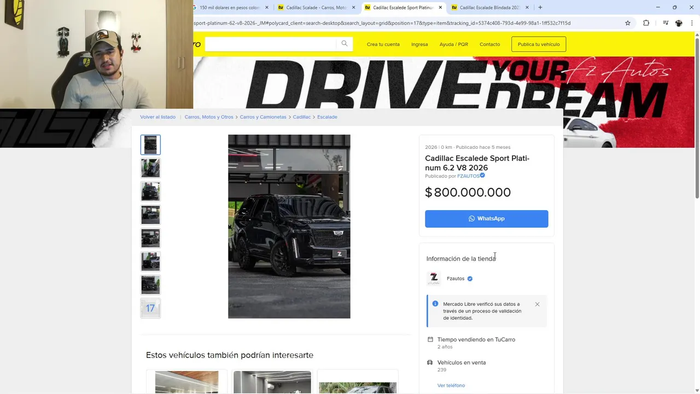700x394 pixels.
Task: Click 'Estos vehículos también podrían interesarte' heading
Action: (x=230, y=355)
